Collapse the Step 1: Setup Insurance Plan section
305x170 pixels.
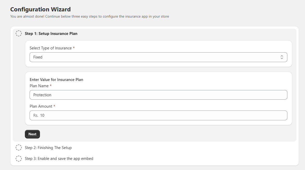point(51,34)
